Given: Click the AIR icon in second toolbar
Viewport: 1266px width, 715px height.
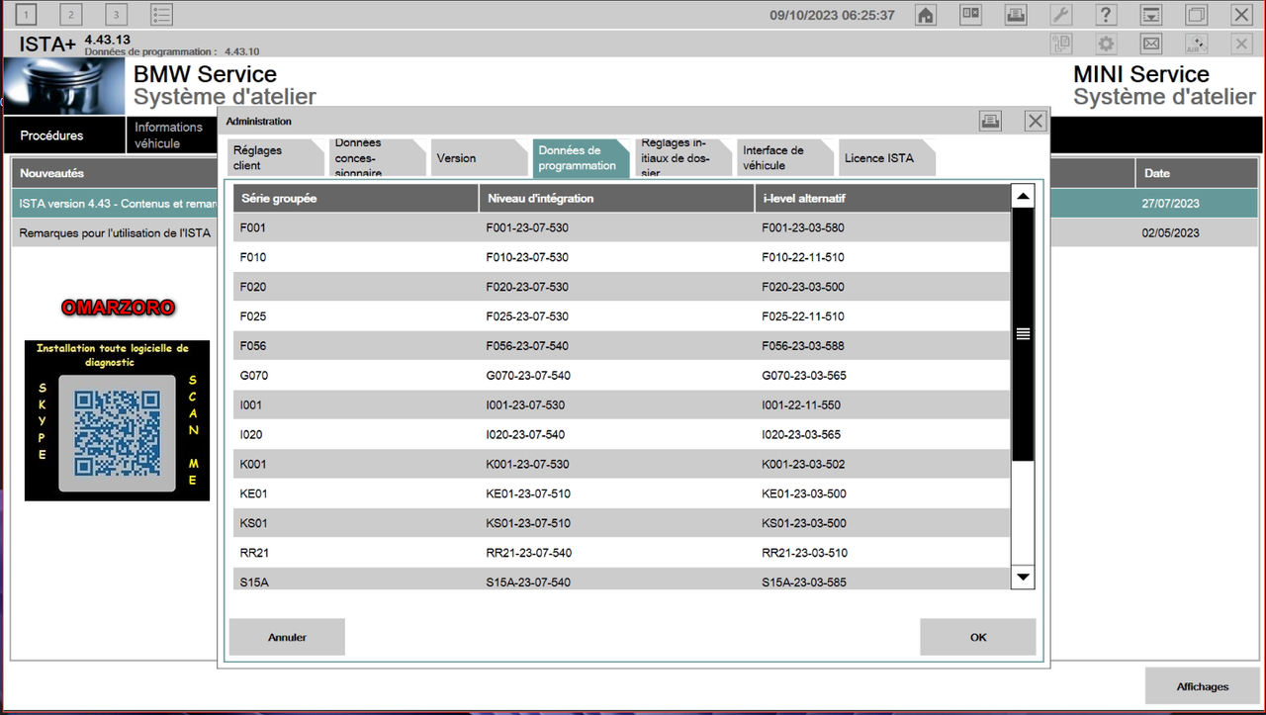Looking at the screenshot, I should 1197,44.
